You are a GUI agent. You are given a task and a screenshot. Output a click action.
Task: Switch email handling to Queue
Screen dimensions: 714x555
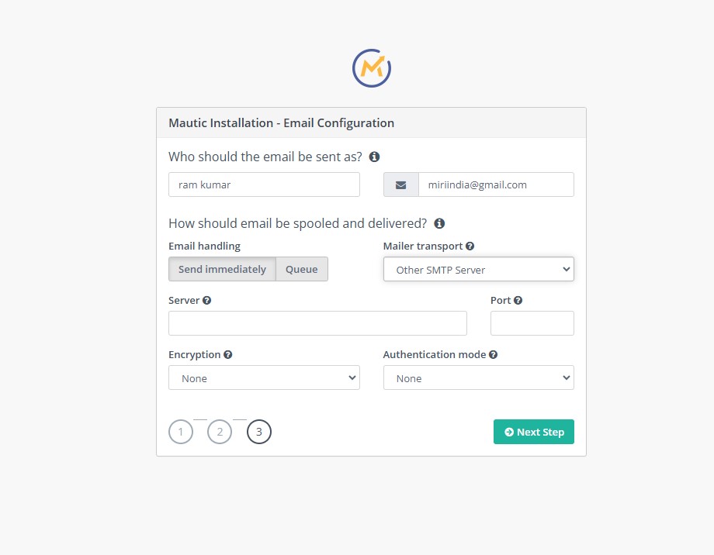point(302,269)
